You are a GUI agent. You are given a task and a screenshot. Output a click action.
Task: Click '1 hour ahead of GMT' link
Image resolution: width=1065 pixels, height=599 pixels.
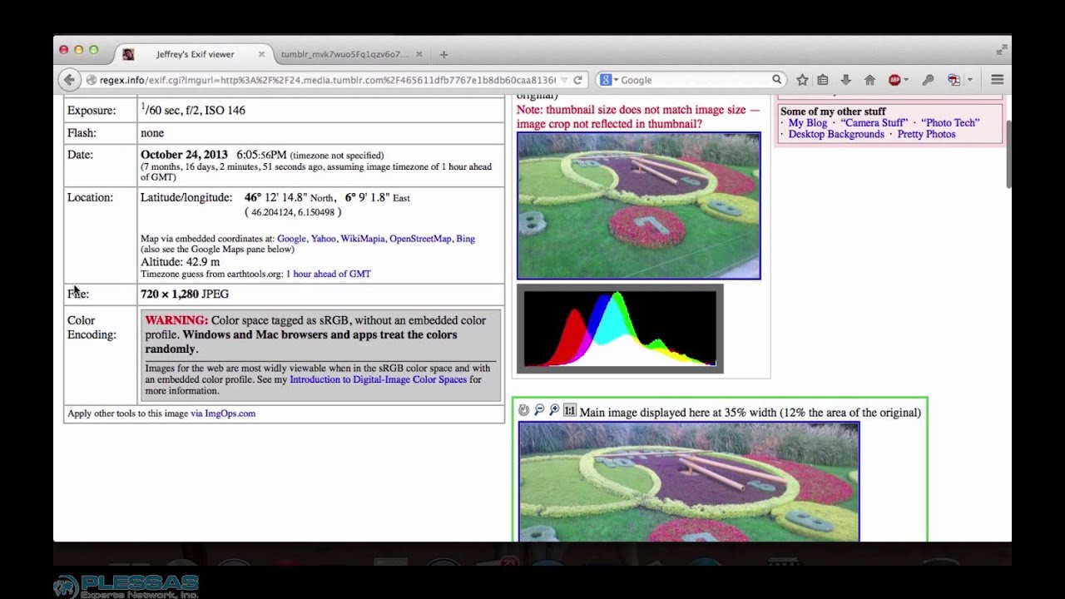329,274
